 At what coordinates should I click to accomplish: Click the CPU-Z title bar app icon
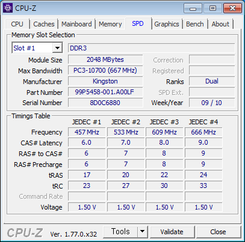point(8,8)
